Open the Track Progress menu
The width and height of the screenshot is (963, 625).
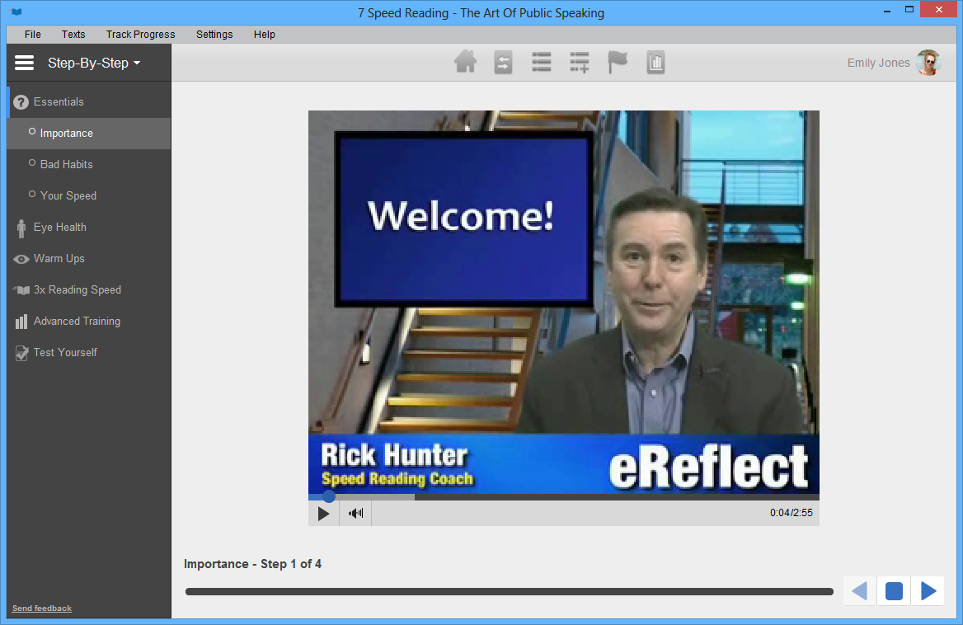[x=140, y=35]
